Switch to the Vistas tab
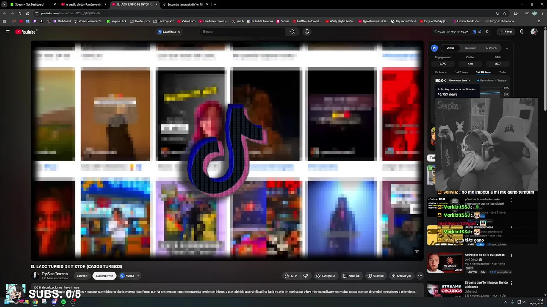The width and height of the screenshot is (547, 307). click(450, 48)
